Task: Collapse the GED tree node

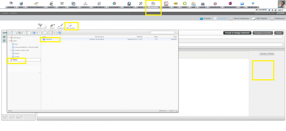Action: (x=9, y=41)
